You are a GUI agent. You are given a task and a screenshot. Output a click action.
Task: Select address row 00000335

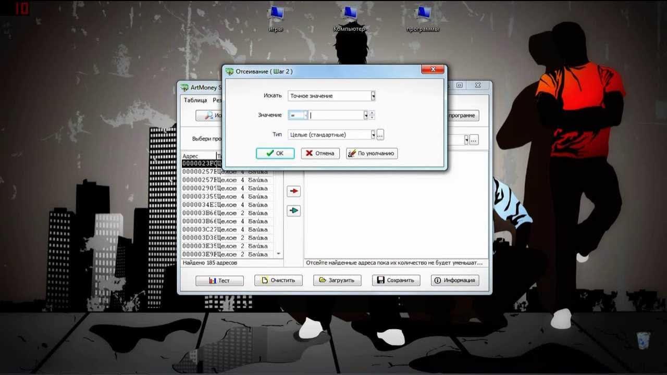pos(227,196)
